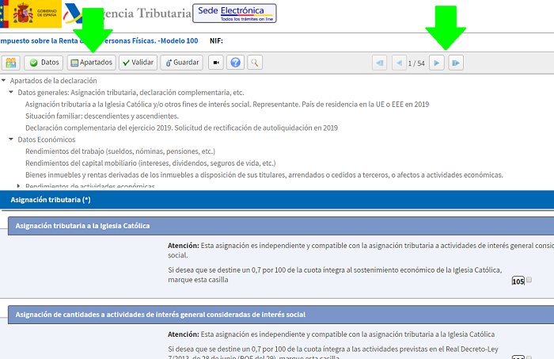The width and height of the screenshot is (554, 359).
Task: Click Validar to check the declaration
Action: click(x=138, y=63)
